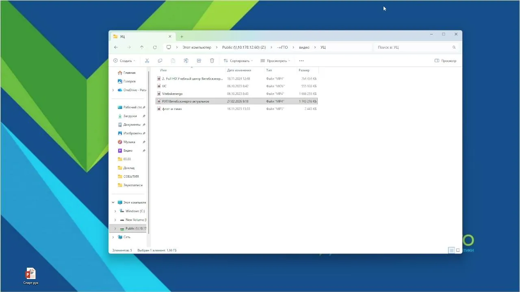Open Документы quick access folder

tap(128, 125)
